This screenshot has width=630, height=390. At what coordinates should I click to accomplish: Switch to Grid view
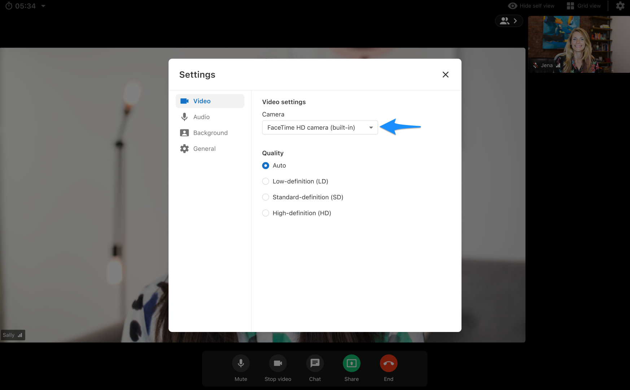pyautogui.click(x=584, y=6)
